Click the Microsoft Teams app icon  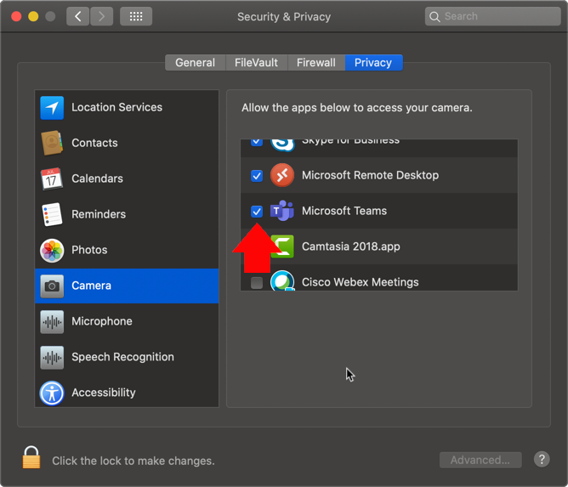(x=282, y=211)
